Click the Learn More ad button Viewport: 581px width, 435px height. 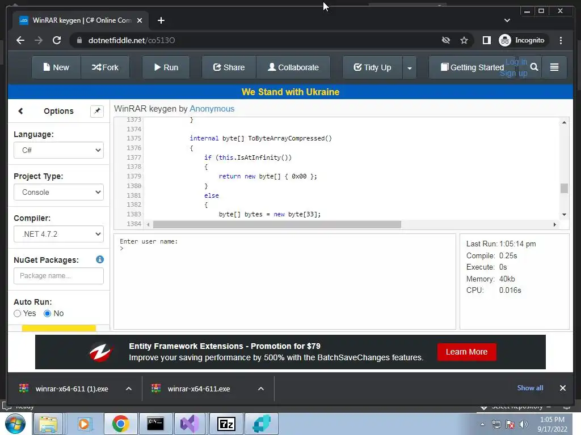pos(466,352)
